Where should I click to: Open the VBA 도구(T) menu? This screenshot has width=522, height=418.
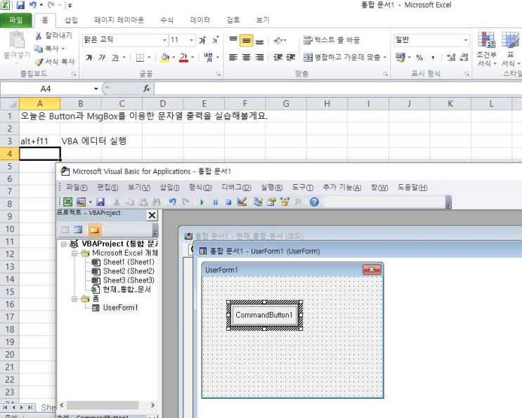pyautogui.click(x=303, y=188)
